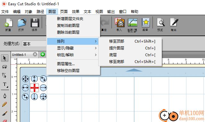Click the 输出 output cutter icon
This screenshot has height=122, width=205.
(174, 23)
